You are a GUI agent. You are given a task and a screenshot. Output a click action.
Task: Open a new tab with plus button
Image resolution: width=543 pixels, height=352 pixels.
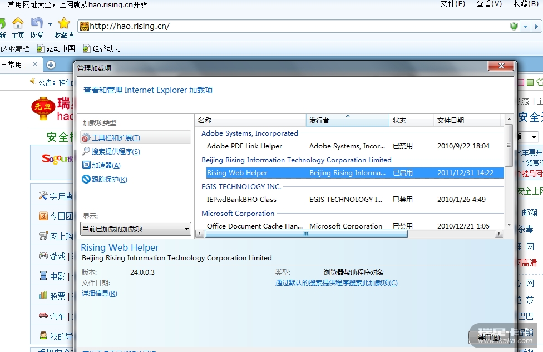(51, 65)
